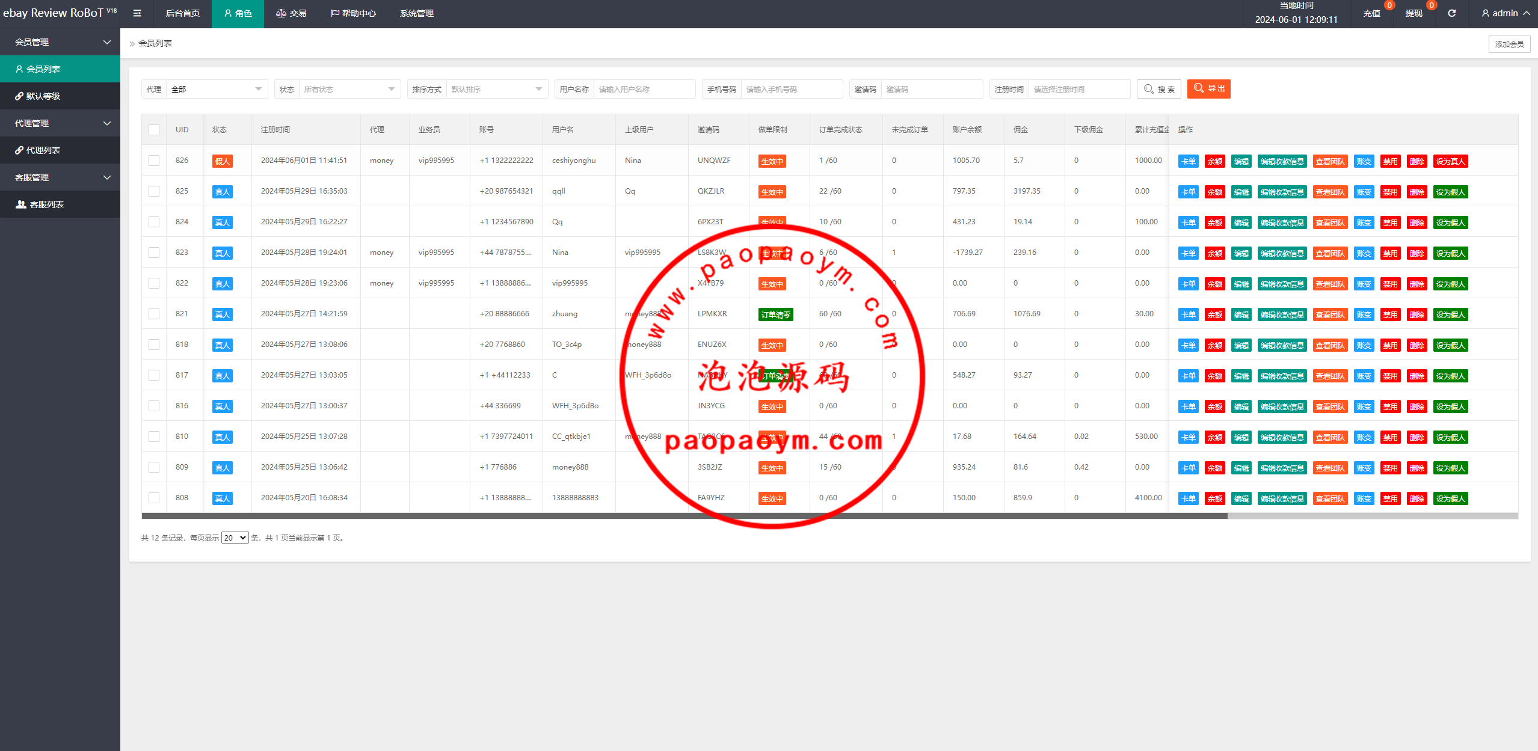This screenshot has height=751, width=1538.
Task: Click the 充值 link in top bar
Action: point(1371,13)
